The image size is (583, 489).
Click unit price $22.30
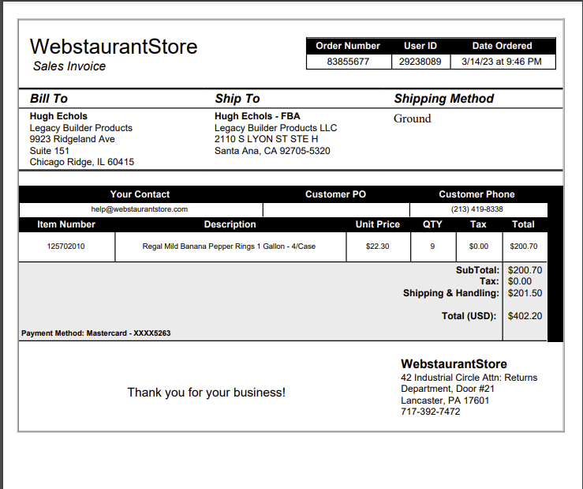point(377,246)
